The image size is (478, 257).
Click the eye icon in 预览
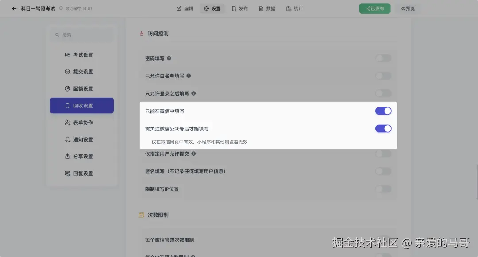tap(403, 8)
